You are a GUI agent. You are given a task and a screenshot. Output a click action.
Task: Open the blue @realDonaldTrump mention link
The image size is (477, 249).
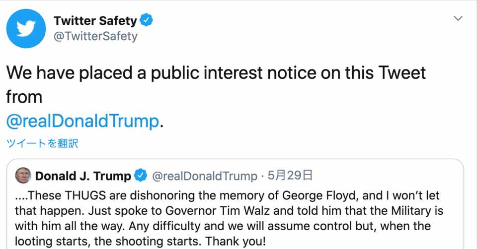pyautogui.click(x=83, y=121)
